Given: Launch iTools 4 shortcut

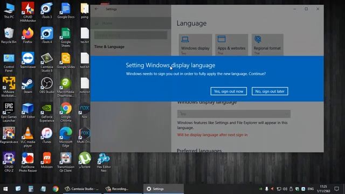Looking at the screenshot, I should (47, 36).
